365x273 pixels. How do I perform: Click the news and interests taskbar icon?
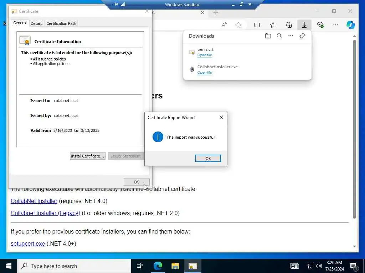[x=295, y=266]
